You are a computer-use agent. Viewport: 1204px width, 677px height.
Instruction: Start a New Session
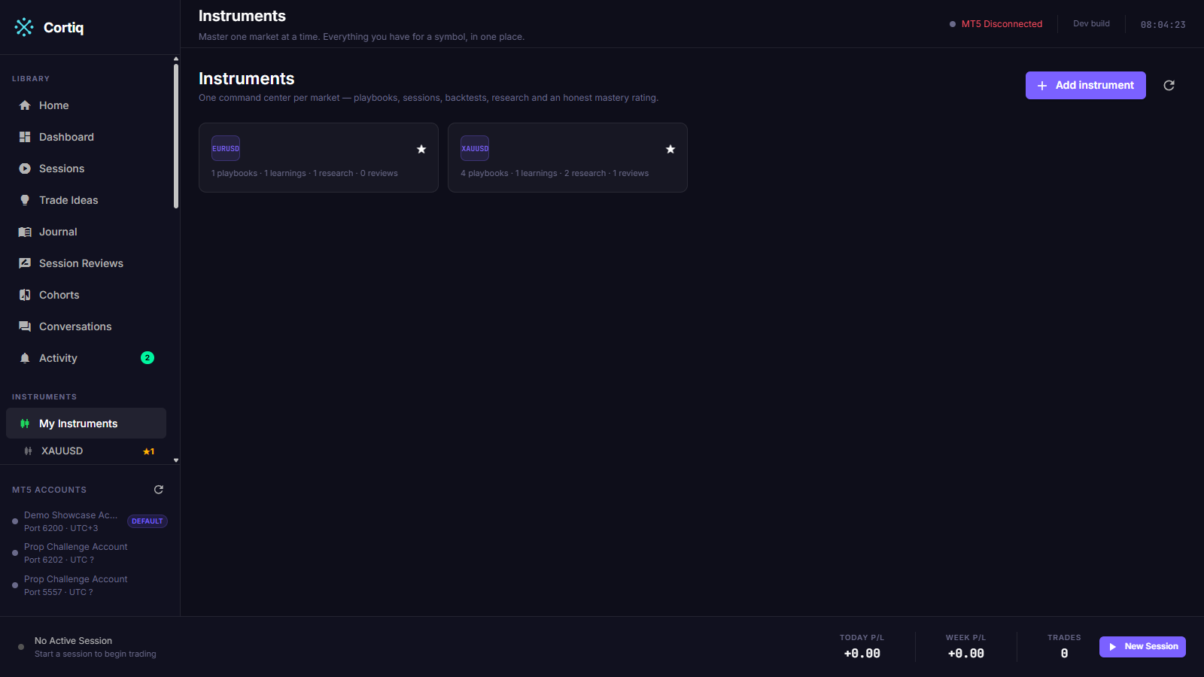pyautogui.click(x=1142, y=647)
